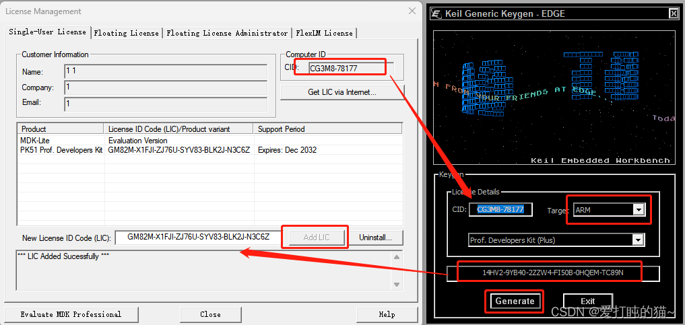685x325 pixels.
Task: Click the Uninstall button
Action: pyautogui.click(x=375, y=238)
